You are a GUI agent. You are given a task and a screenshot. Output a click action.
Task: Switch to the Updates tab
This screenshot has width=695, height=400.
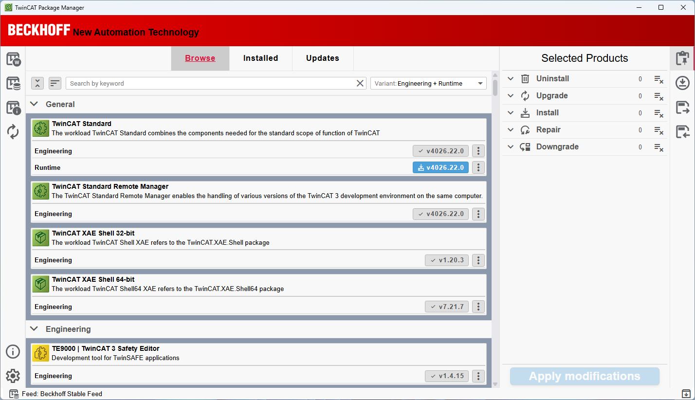pos(323,58)
